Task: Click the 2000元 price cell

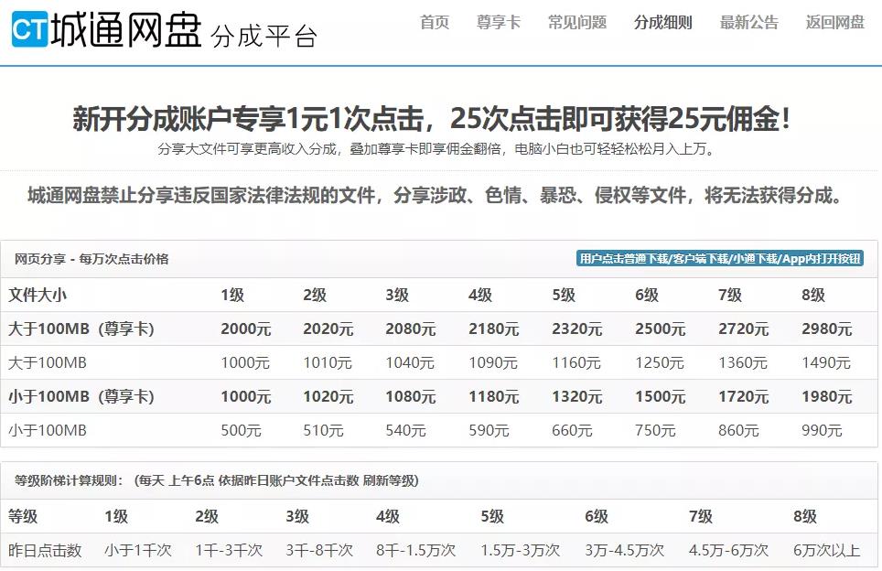Action: pos(246,329)
